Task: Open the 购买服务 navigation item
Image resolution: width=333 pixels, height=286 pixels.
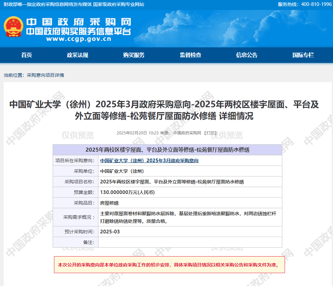Action: 134,55
